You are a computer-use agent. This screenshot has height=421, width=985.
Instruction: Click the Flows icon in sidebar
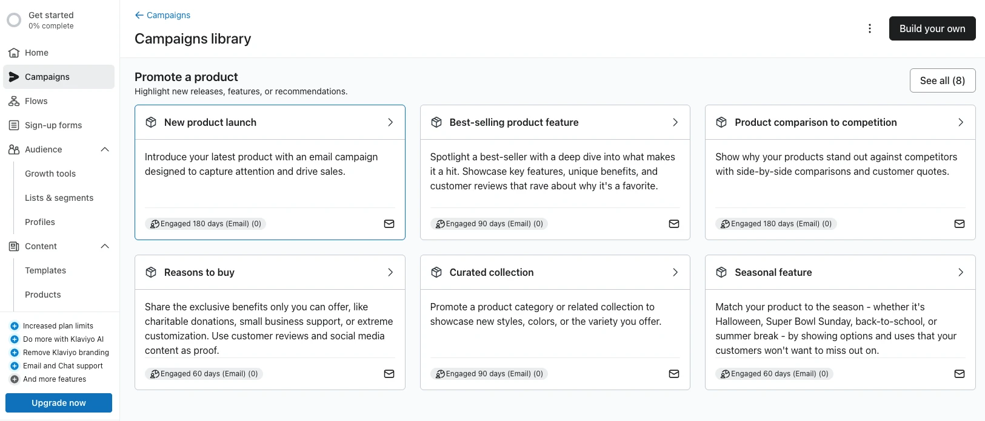tap(14, 101)
